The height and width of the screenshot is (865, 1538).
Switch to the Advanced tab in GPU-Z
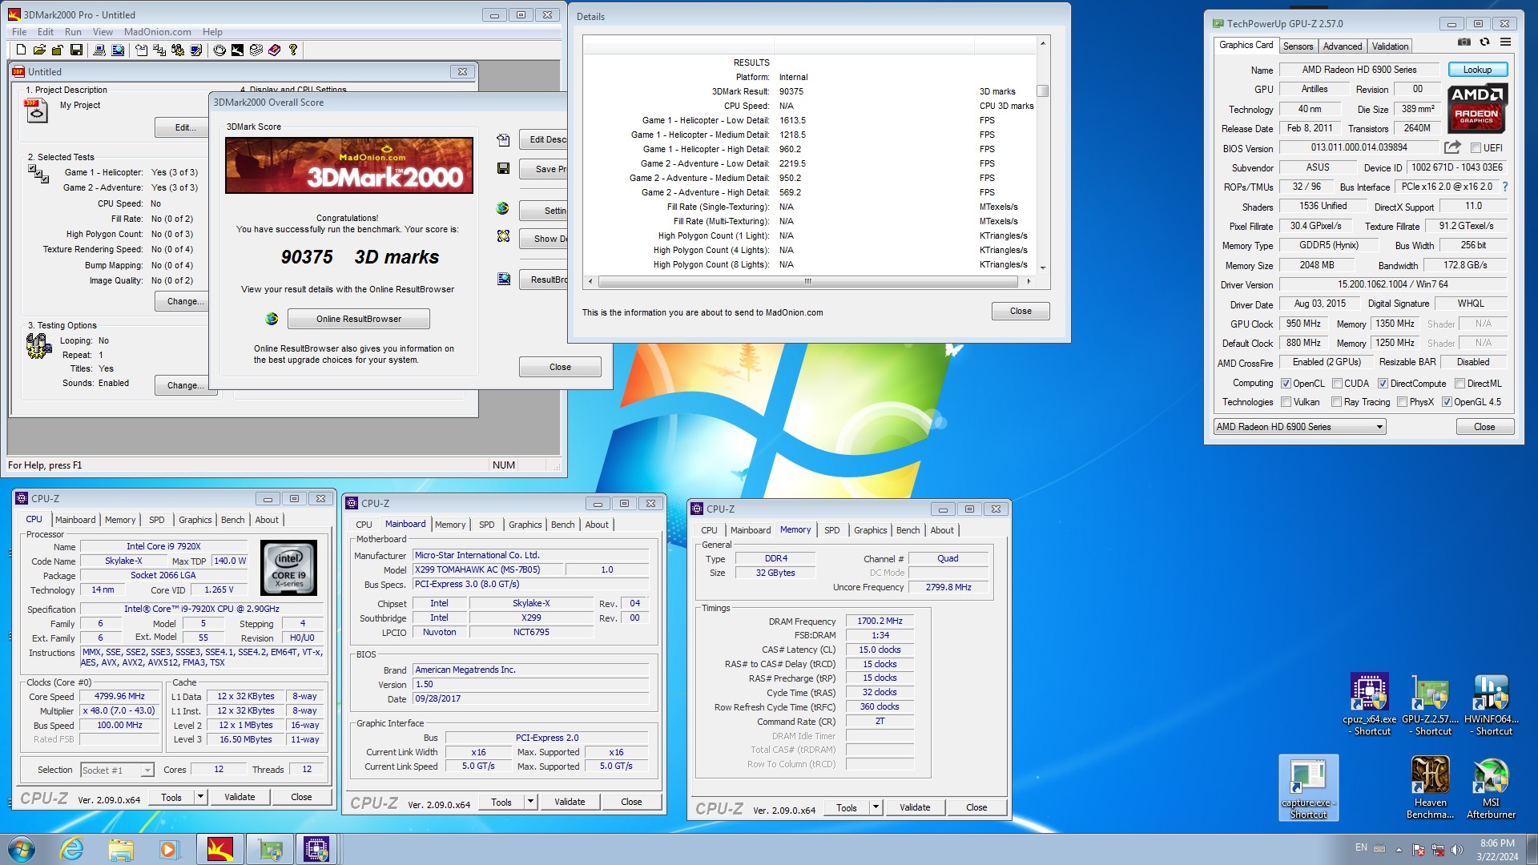tap(1342, 46)
